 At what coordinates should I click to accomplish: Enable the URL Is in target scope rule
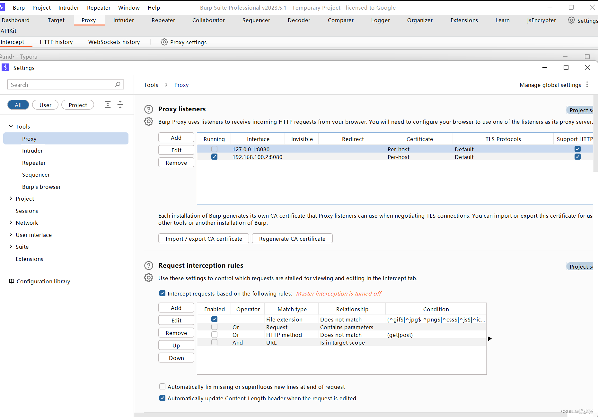tap(215, 342)
